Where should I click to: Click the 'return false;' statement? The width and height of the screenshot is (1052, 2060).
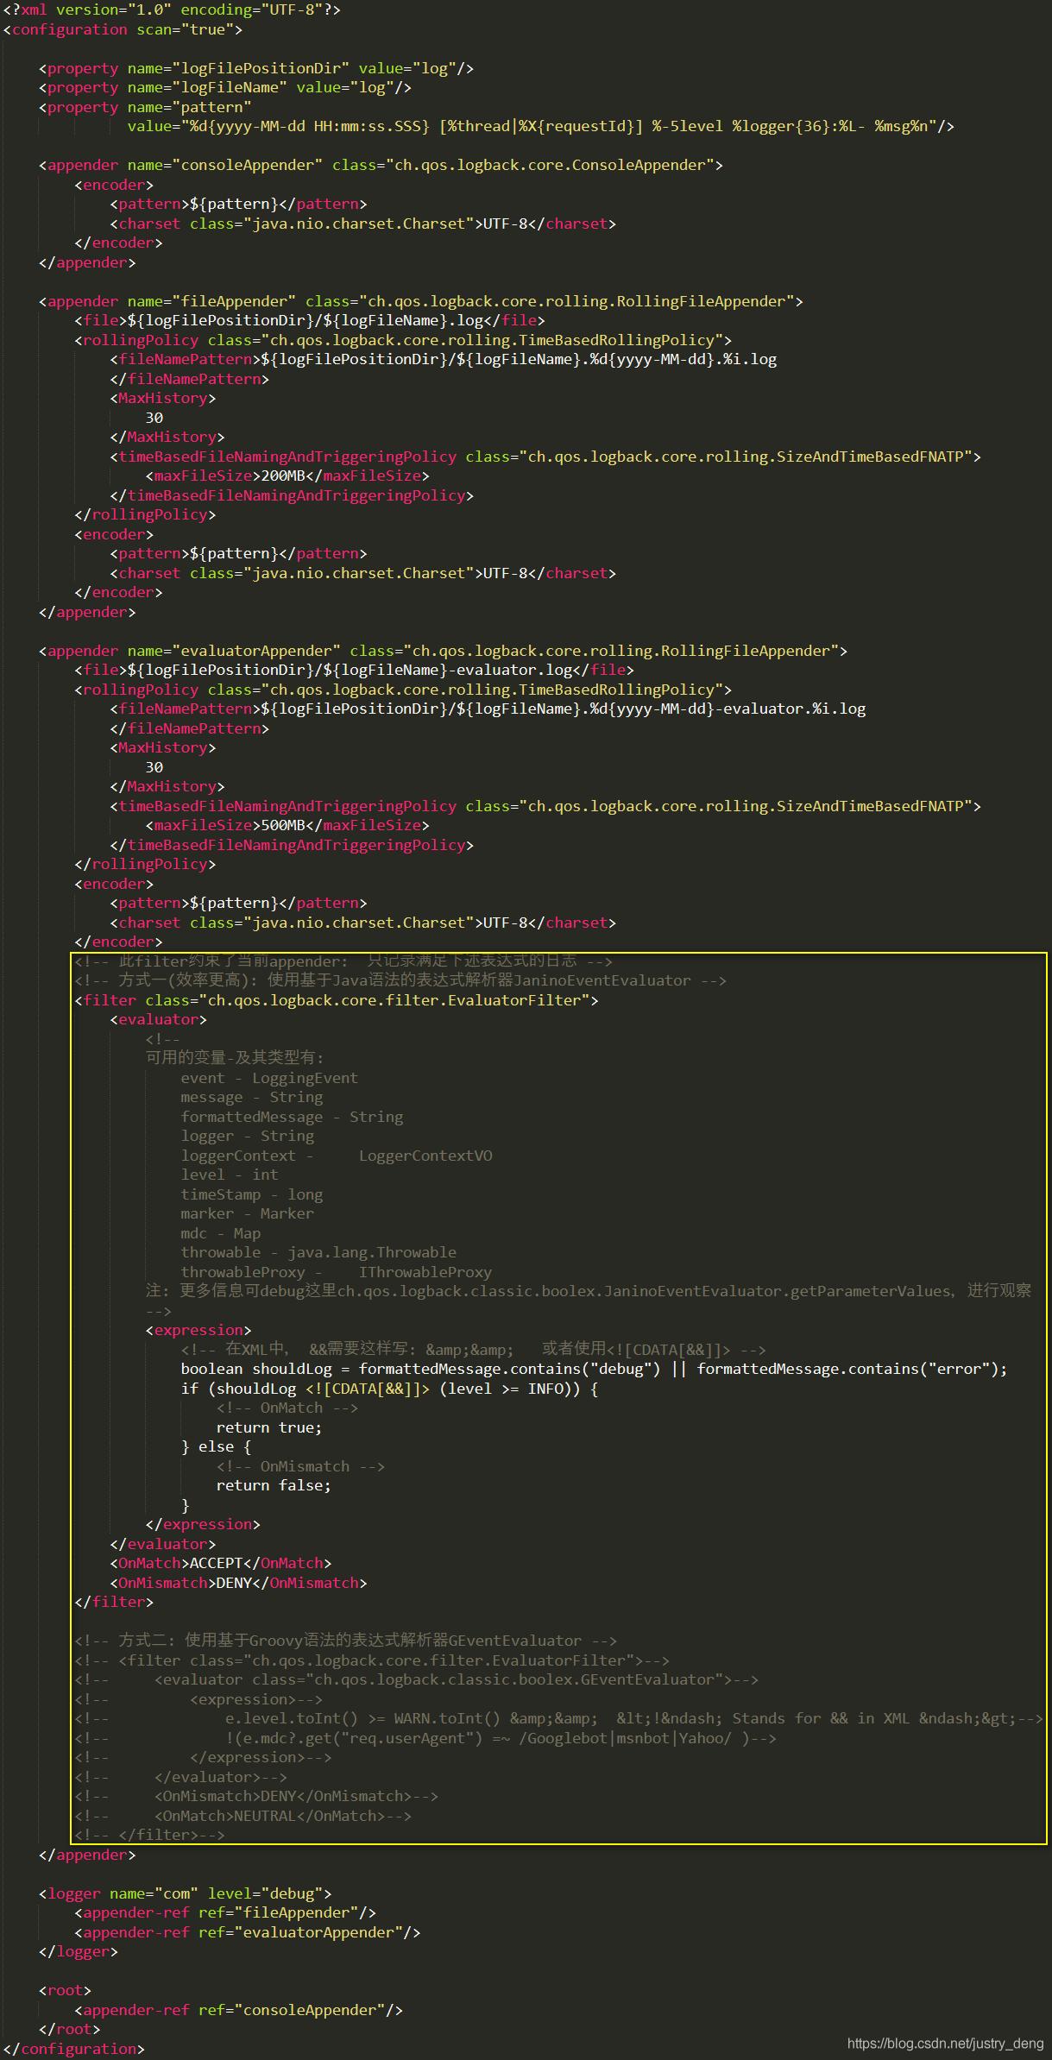tap(273, 1485)
